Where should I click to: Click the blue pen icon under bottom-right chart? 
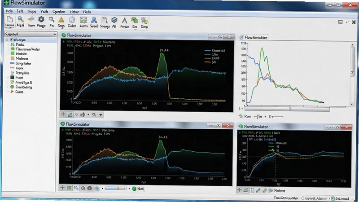258,190
